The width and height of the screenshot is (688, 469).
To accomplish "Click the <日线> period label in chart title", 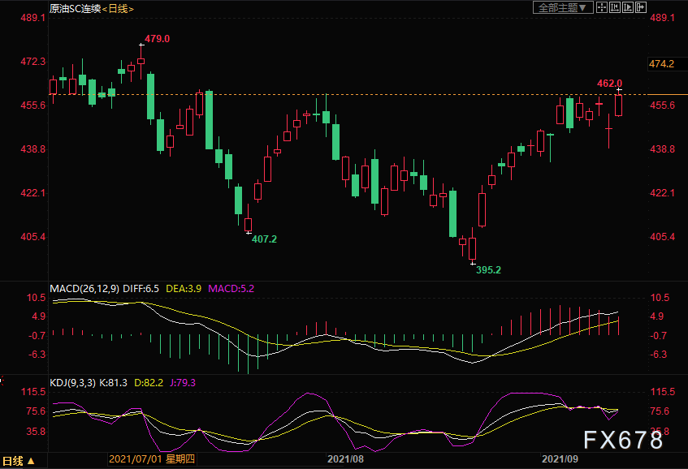I will click(x=118, y=8).
